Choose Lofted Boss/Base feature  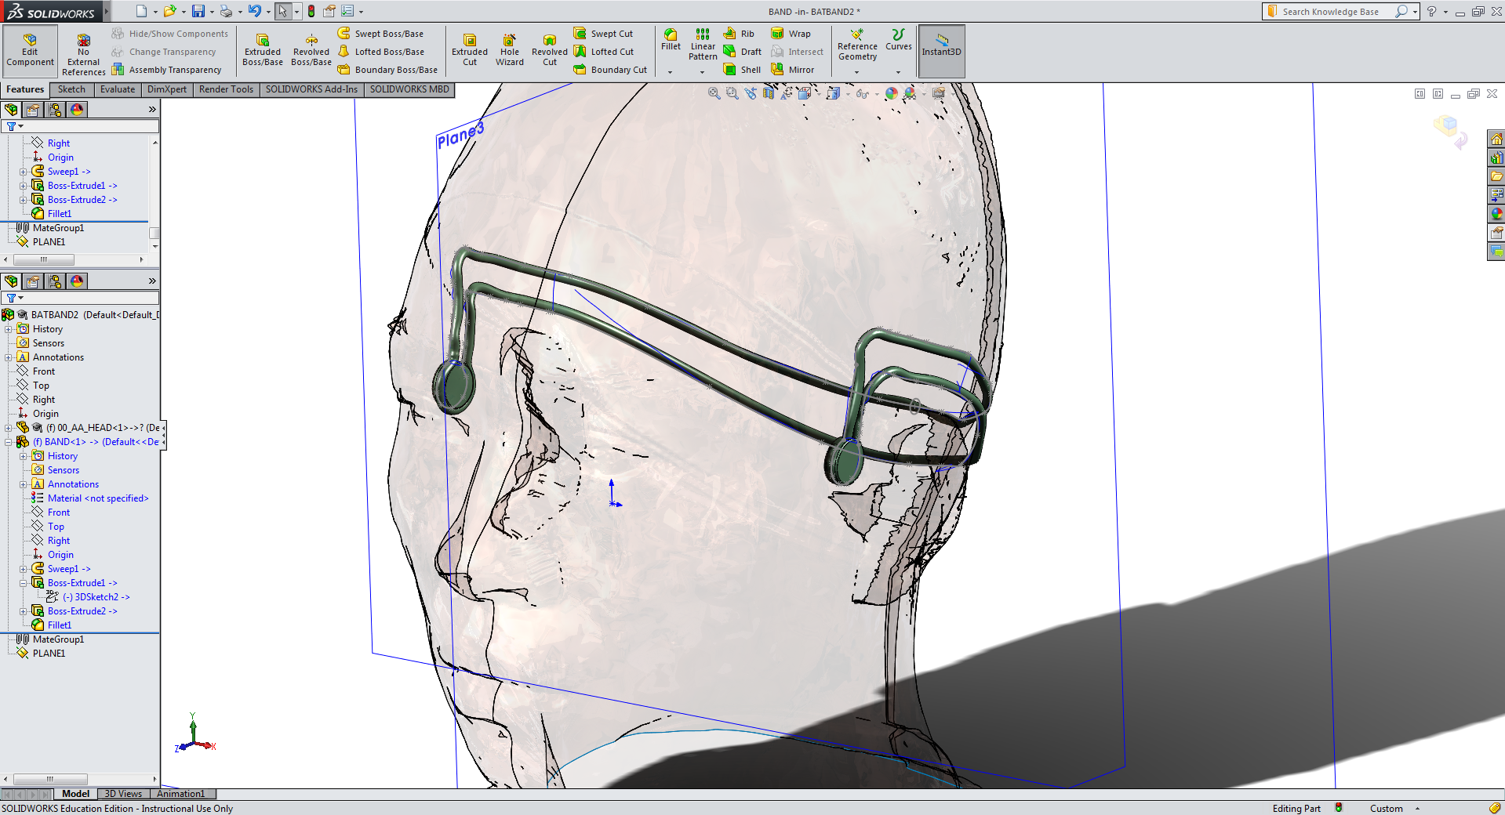click(x=381, y=52)
